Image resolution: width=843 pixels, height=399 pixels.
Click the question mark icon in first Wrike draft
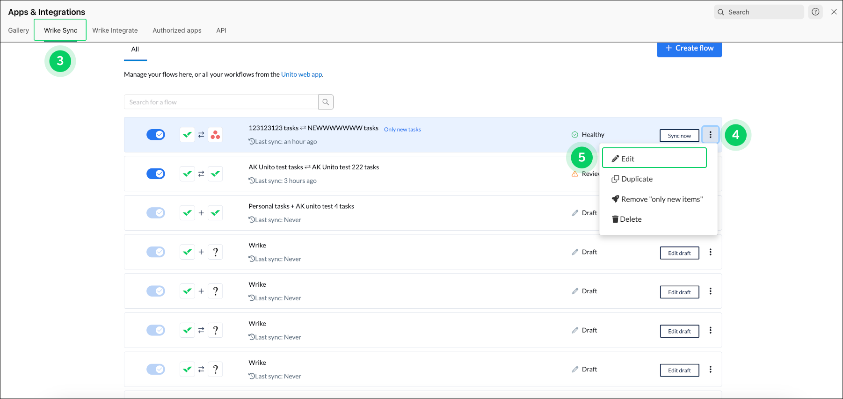215,252
